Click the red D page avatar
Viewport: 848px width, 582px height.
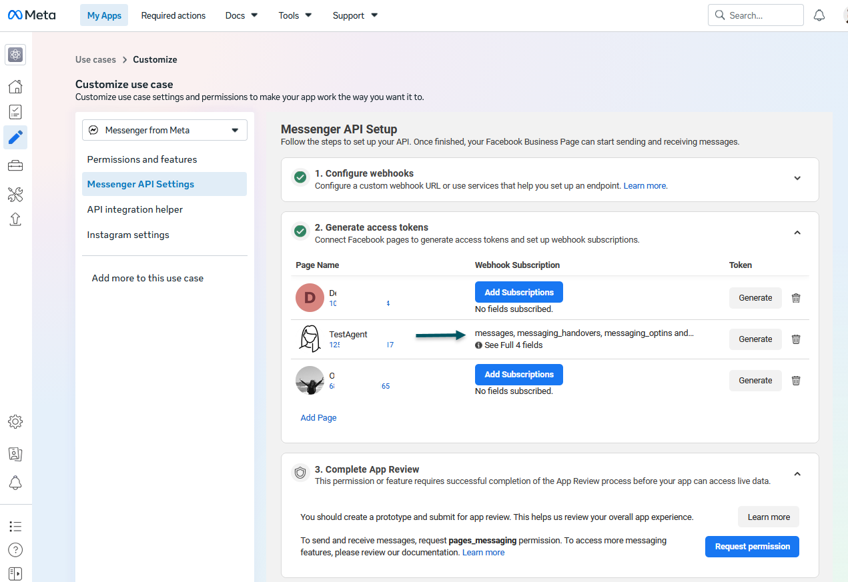310,297
